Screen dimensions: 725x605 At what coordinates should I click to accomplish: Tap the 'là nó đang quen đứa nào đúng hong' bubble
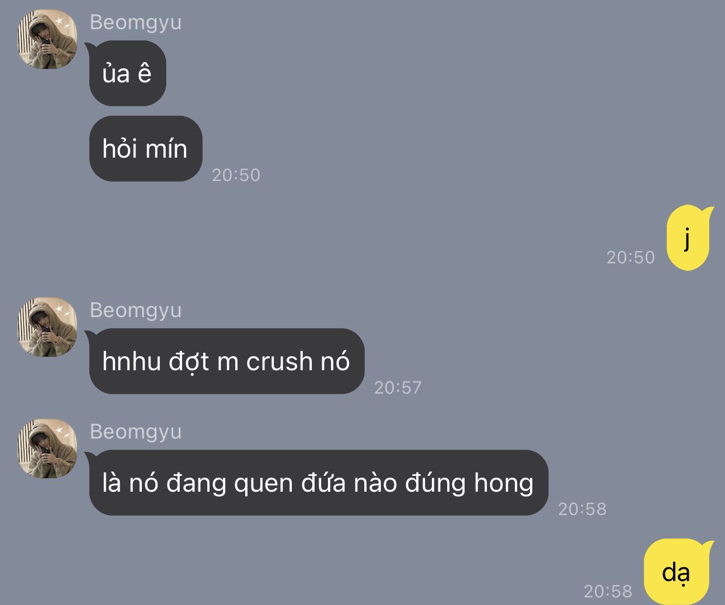click(x=318, y=483)
